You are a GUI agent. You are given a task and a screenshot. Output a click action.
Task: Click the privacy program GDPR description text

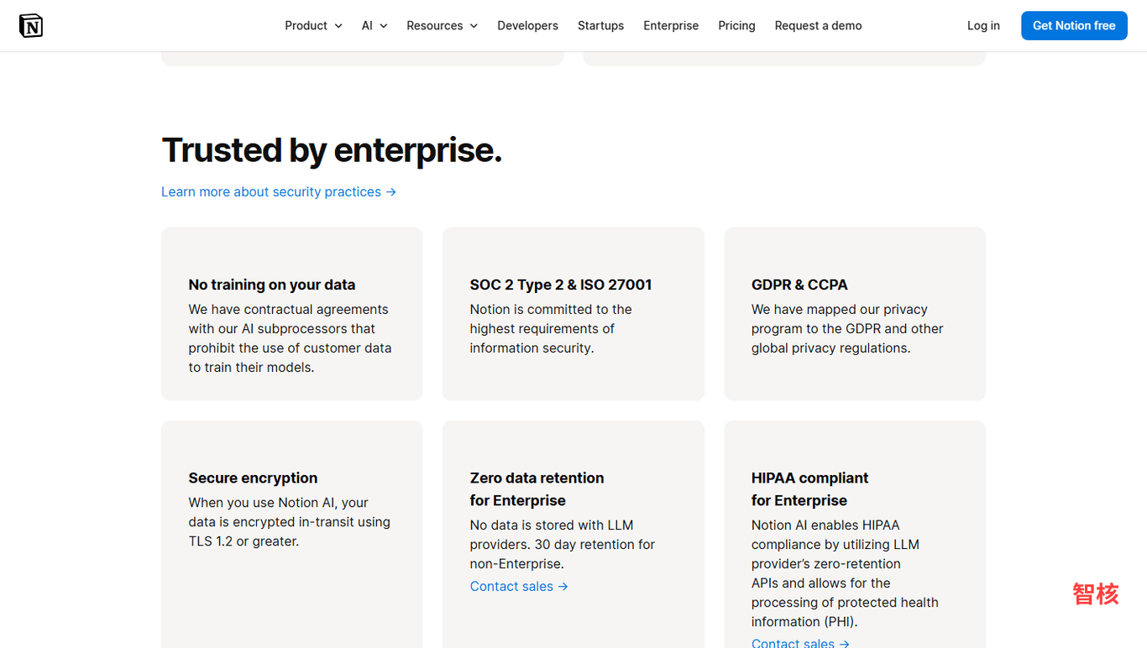click(847, 329)
